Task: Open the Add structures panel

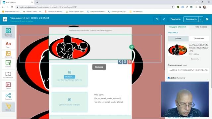Action: click(8, 32)
